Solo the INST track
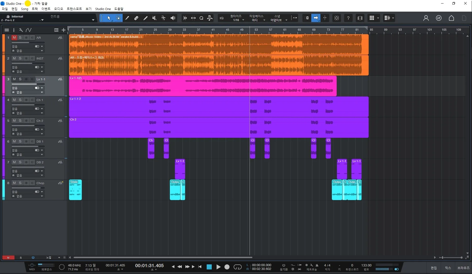 tap(20, 58)
